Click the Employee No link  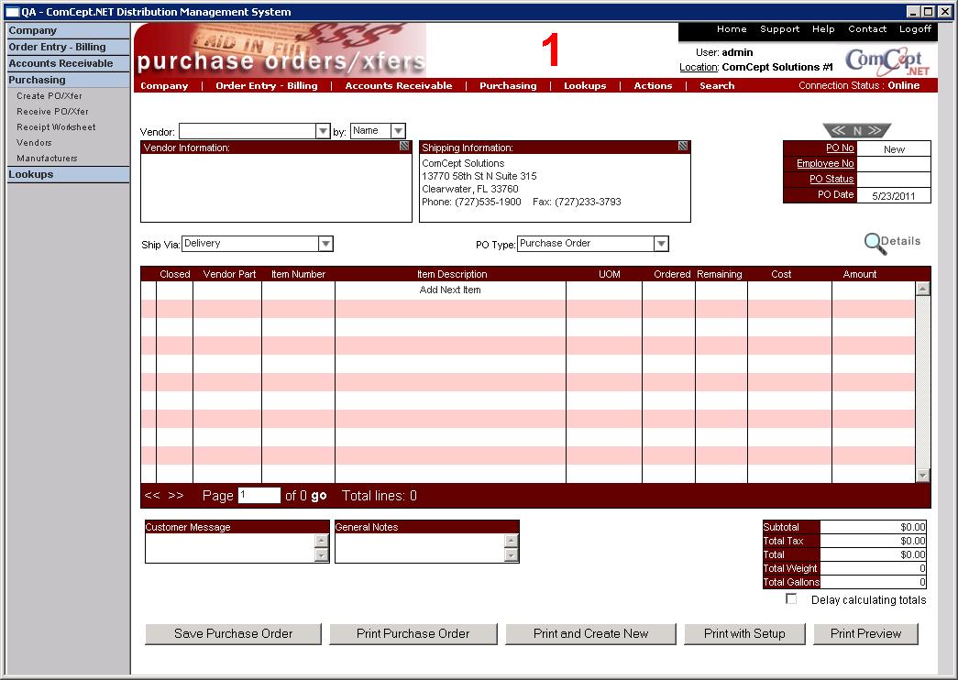click(825, 164)
